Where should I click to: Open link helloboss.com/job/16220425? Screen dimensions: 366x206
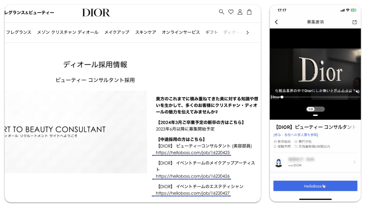(193, 152)
